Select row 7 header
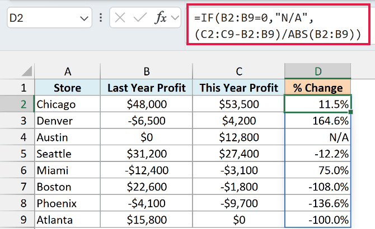Screen dimensions: 375x229 (17, 187)
